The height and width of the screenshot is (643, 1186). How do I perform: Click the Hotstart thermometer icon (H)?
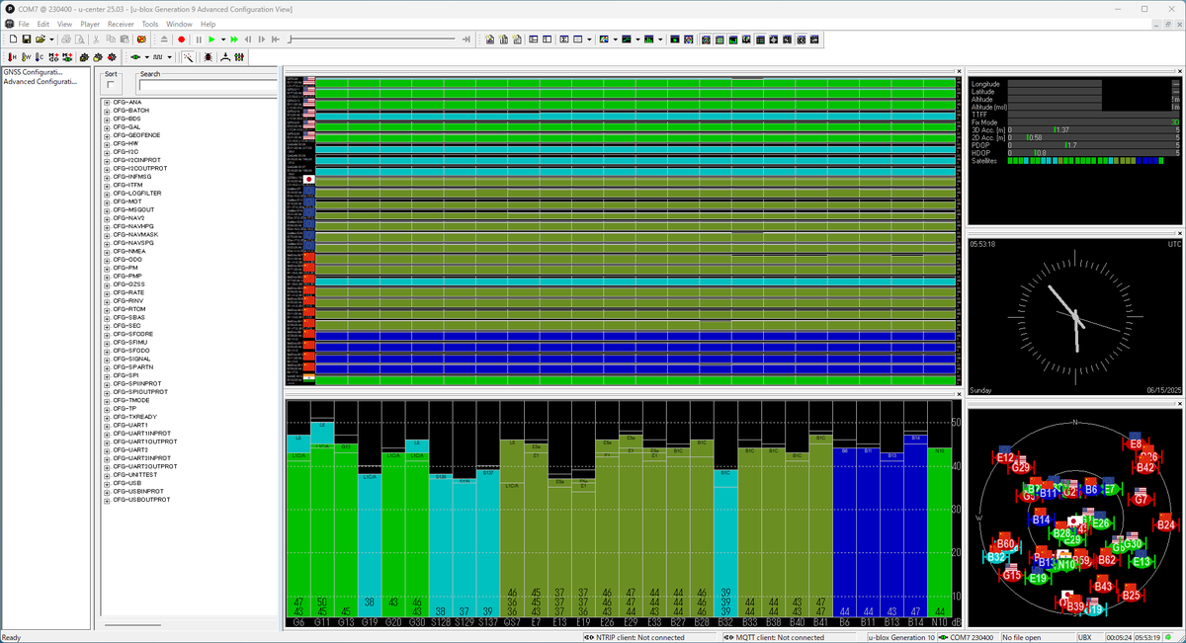click(x=12, y=57)
